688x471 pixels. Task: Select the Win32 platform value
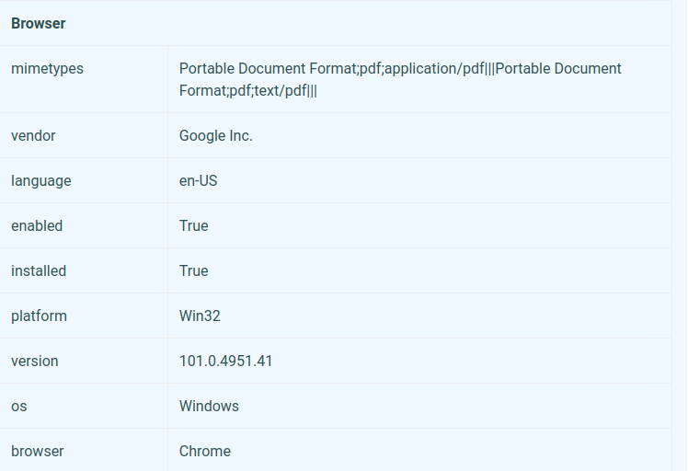pos(200,316)
